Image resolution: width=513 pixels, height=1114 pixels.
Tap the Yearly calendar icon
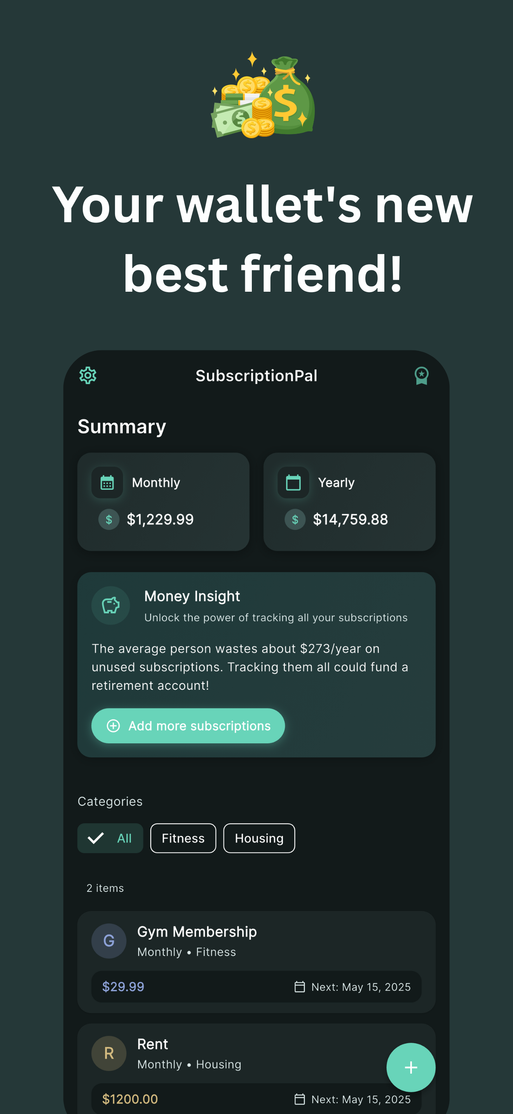tap(293, 482)
